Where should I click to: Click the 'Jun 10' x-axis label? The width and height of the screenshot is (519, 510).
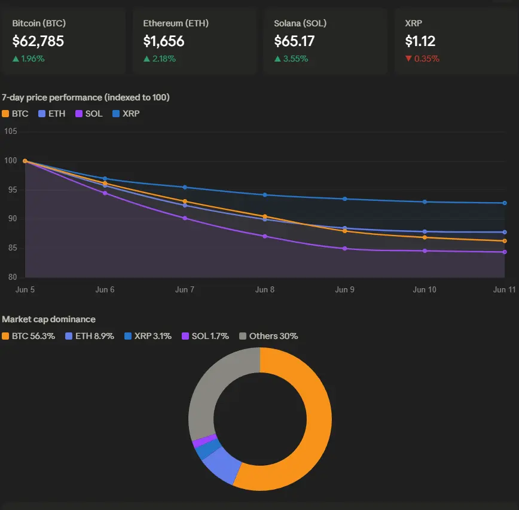coord(425,290)
